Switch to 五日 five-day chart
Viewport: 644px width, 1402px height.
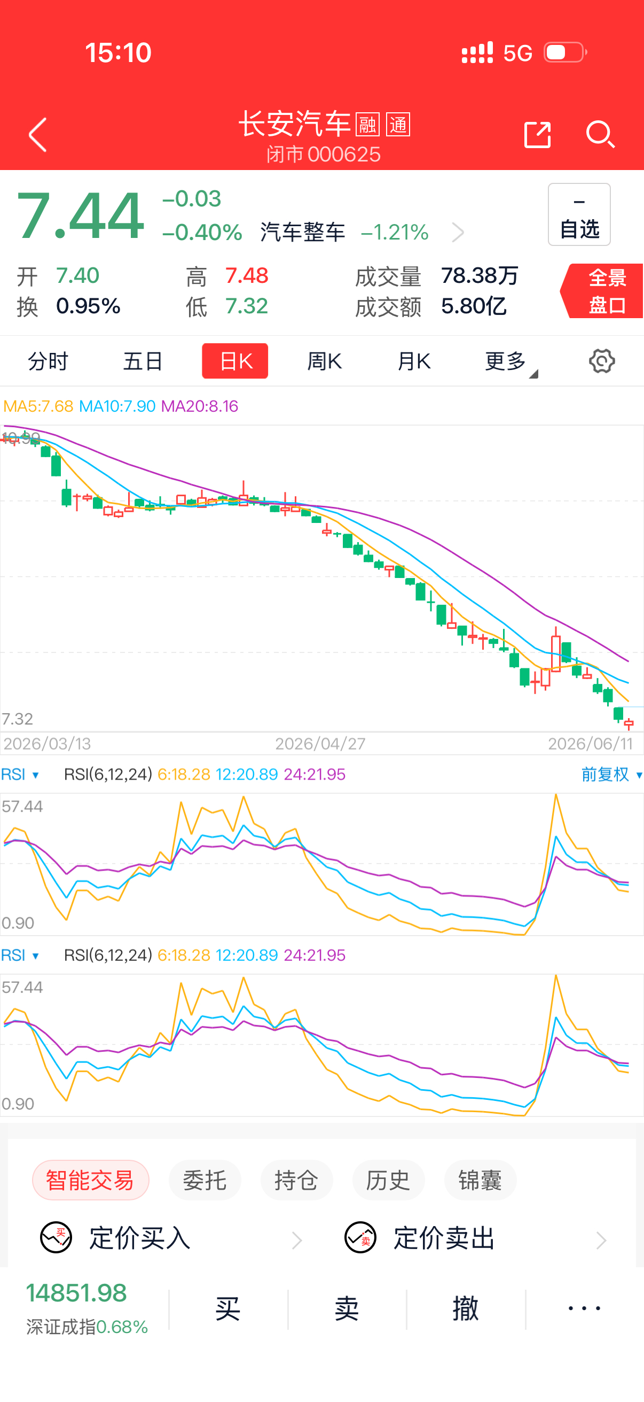click(143, 361)
